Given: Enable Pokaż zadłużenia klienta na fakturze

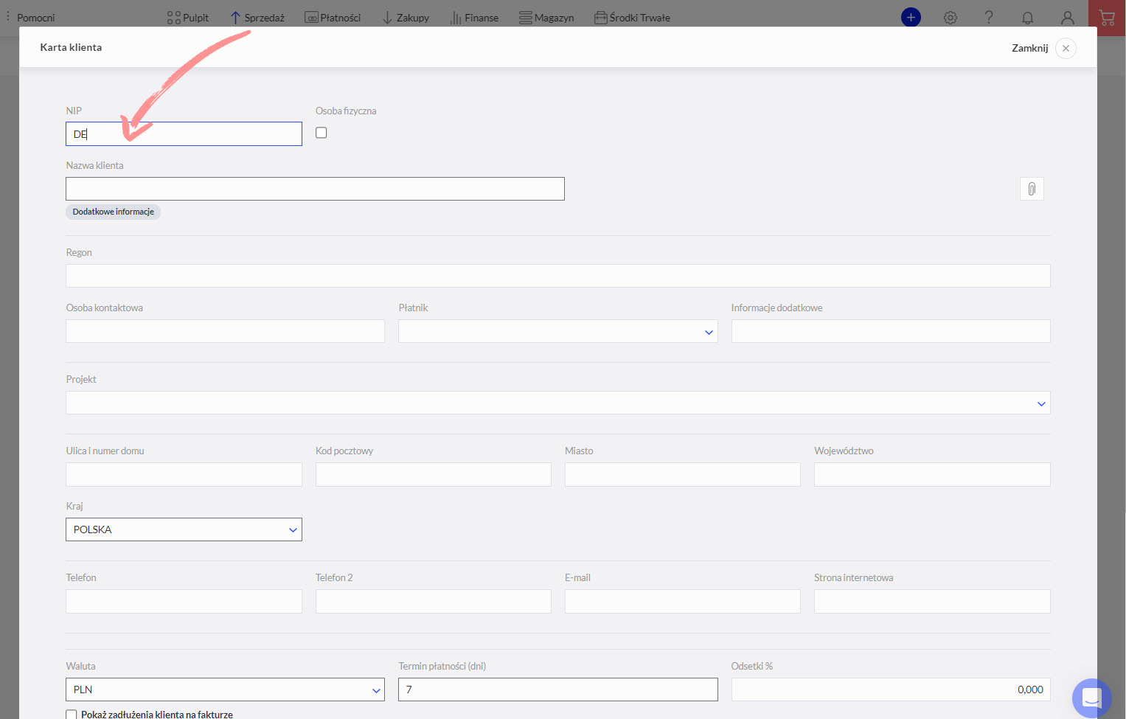Looking at the screenshot, I should 72,715.
